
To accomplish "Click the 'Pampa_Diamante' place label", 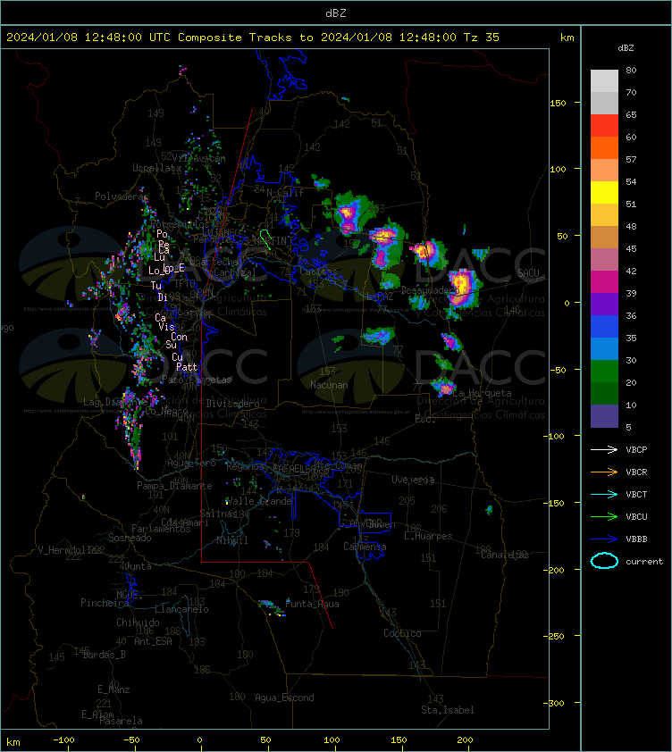I will tap(174, 486).
